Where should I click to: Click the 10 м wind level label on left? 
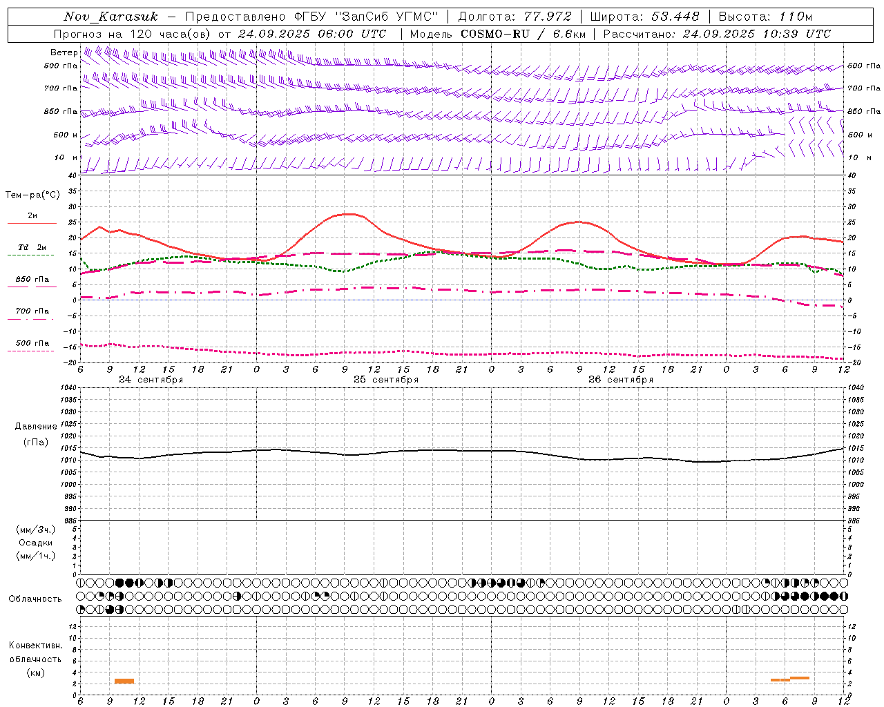point(66,157)
